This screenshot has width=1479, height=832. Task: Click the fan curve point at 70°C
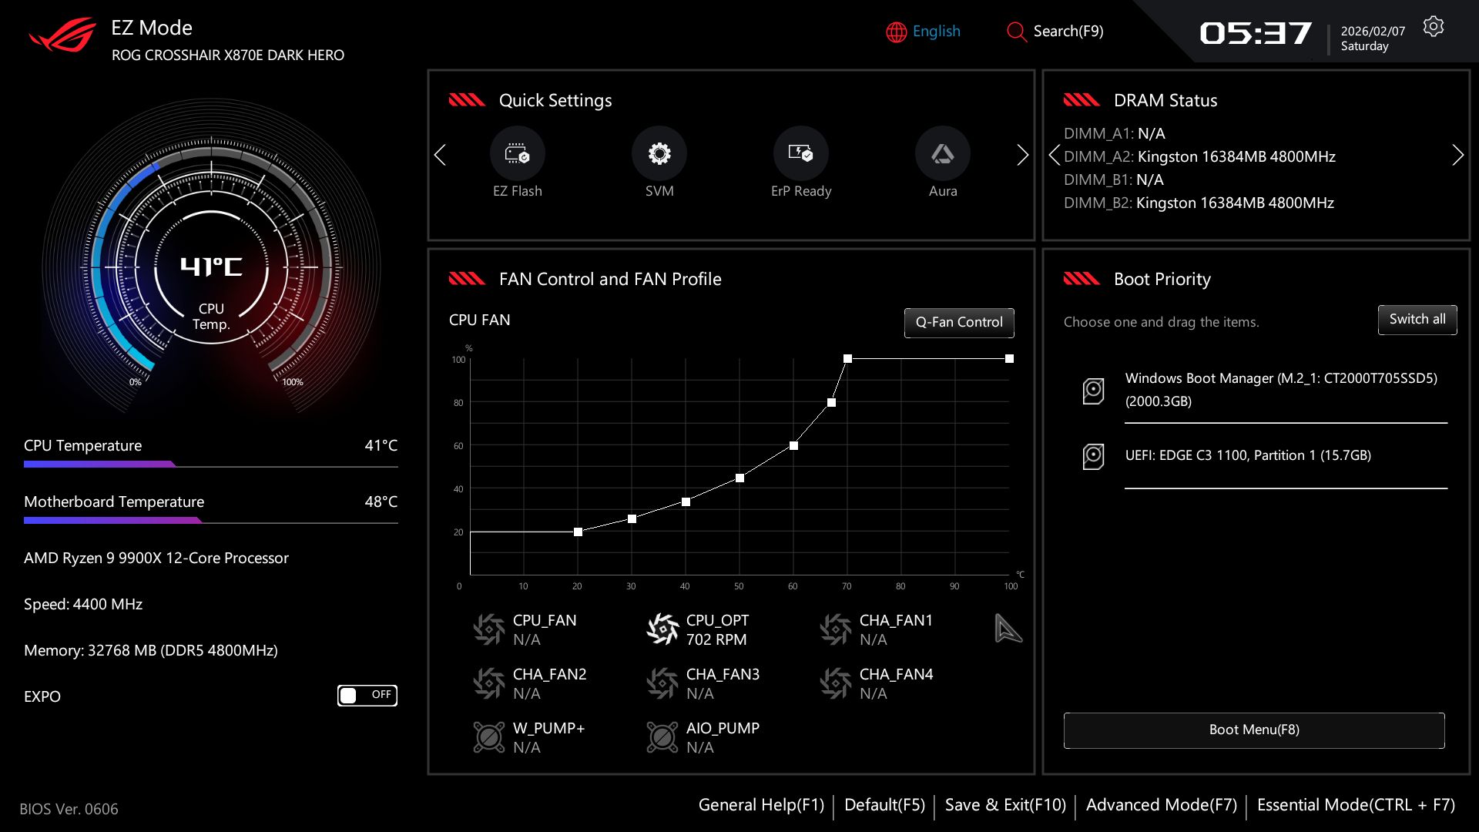(x=847, y=359)
